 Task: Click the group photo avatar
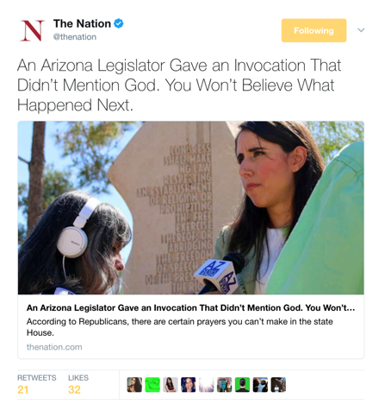point(225,385)
